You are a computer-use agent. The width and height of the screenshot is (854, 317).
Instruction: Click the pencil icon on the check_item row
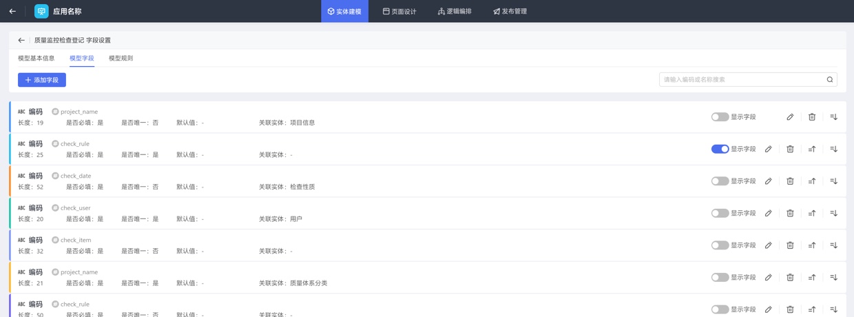click(768, 245)
